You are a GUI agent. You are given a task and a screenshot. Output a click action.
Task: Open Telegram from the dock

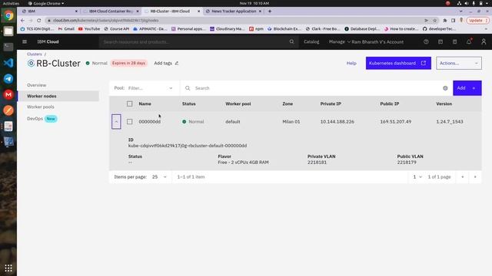[x=8, y=78]
